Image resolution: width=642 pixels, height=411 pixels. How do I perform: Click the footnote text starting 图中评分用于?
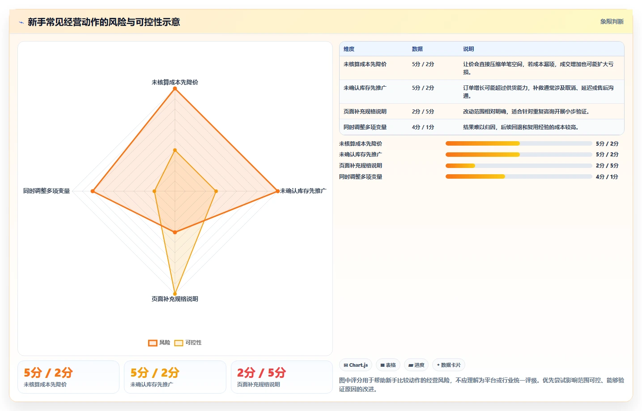(x=481, y=385)
